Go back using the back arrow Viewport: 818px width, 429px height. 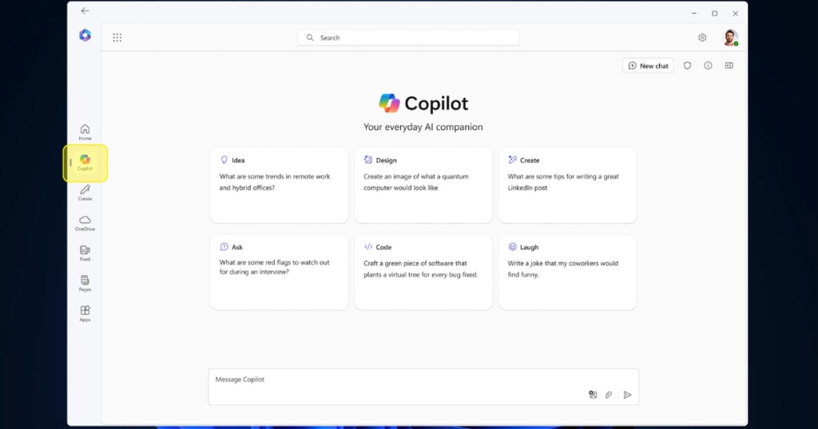tap(85, 11)
